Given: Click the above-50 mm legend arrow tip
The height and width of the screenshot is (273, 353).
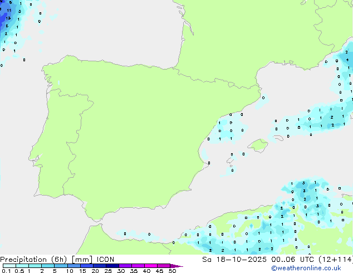Looking at the screenshot, I should pyautogui.click(x=176, y=266).
